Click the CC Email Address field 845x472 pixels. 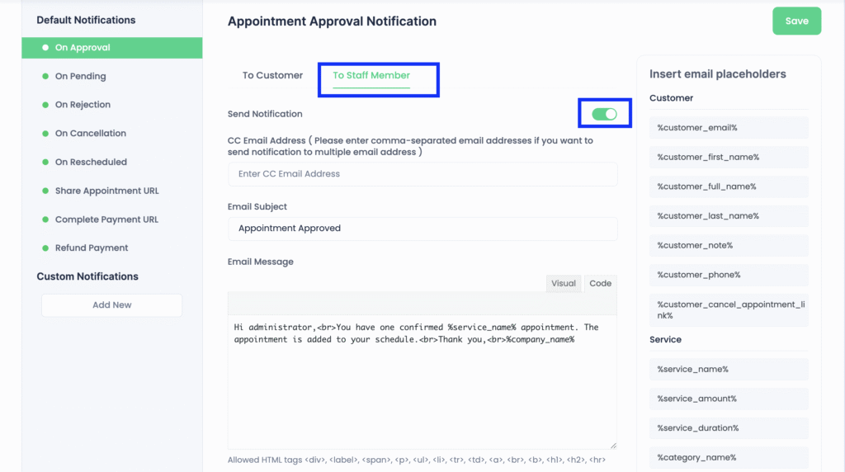(x=422, y=174)
